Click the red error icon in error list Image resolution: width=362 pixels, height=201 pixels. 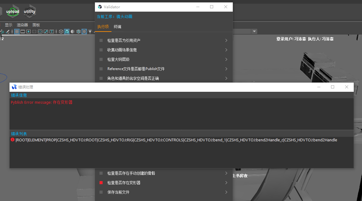[x=13, y=140]
